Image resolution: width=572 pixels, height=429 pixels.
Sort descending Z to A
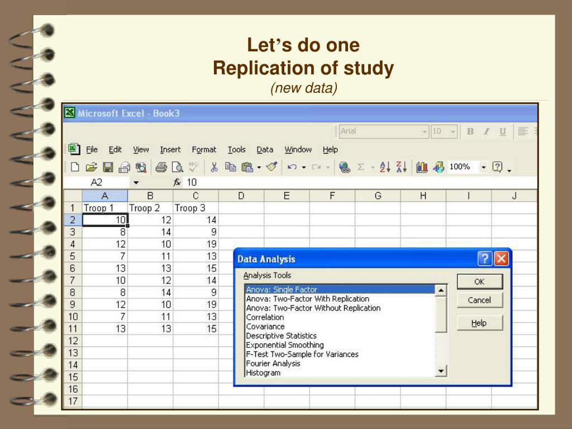tap(401, 167)
